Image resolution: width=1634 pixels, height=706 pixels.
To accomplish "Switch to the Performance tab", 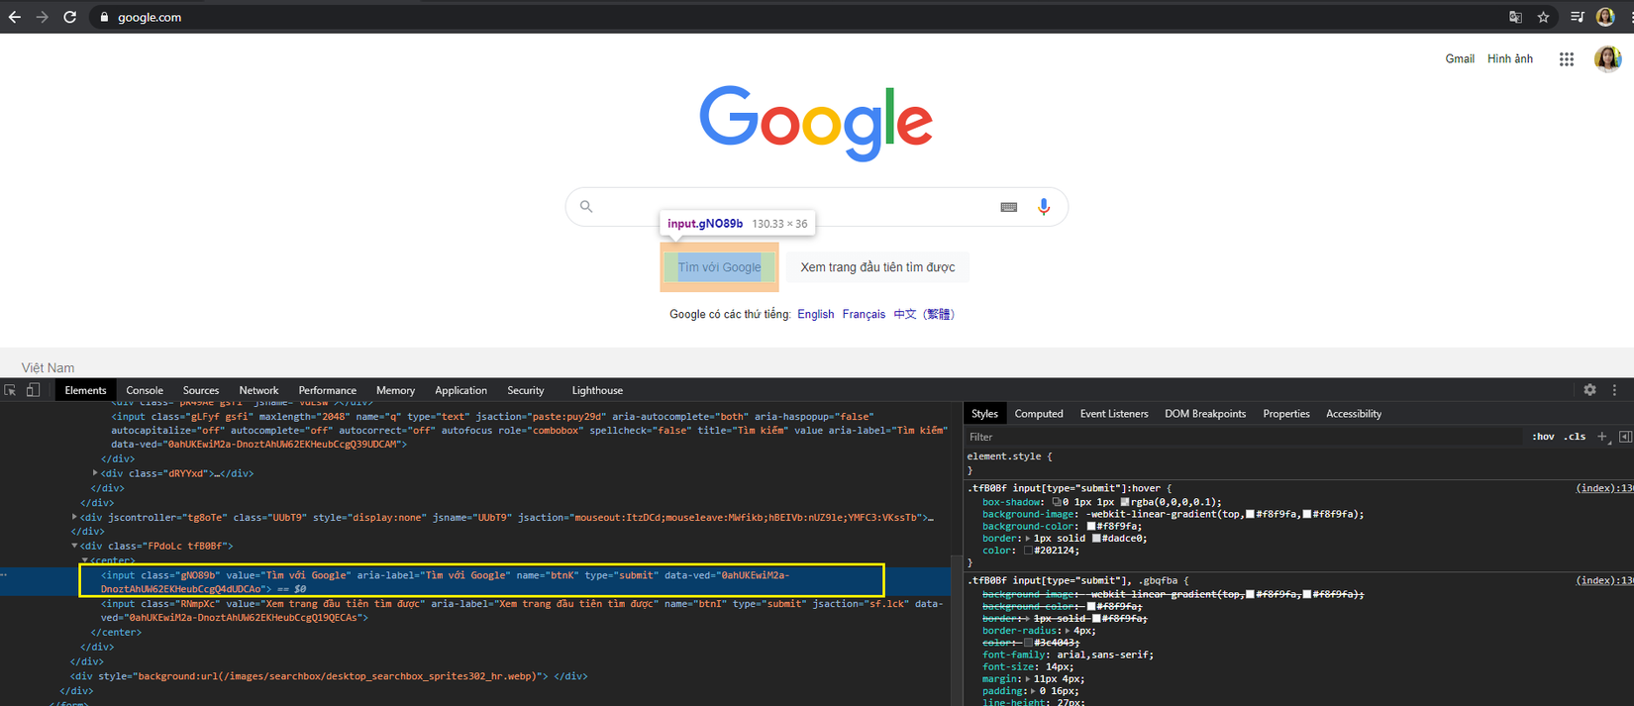I will click(x=328, y=390).
